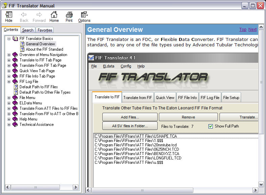Click the purple book icon beside Technical Assistance
266x195 pixels.
coord(15,125)
